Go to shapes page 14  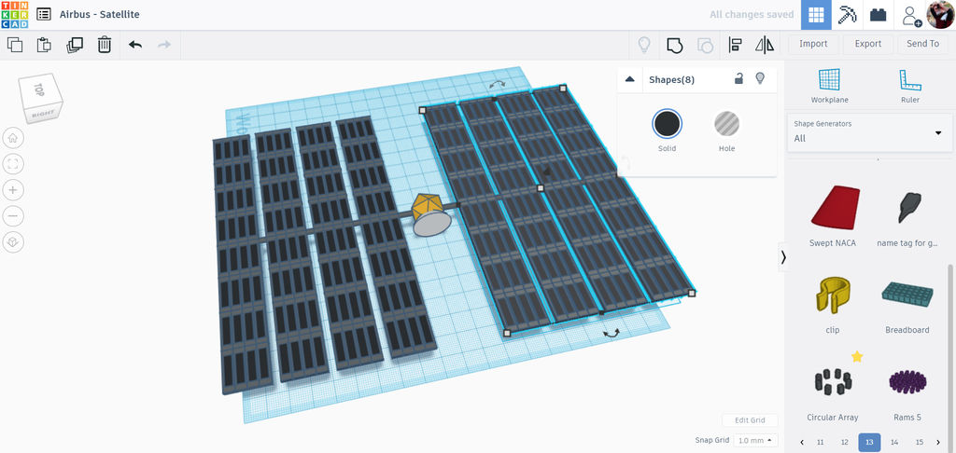click(x=894, y=442)
